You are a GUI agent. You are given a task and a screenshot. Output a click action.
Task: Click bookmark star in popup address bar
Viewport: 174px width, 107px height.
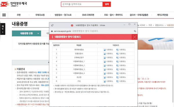coord(135,31)
